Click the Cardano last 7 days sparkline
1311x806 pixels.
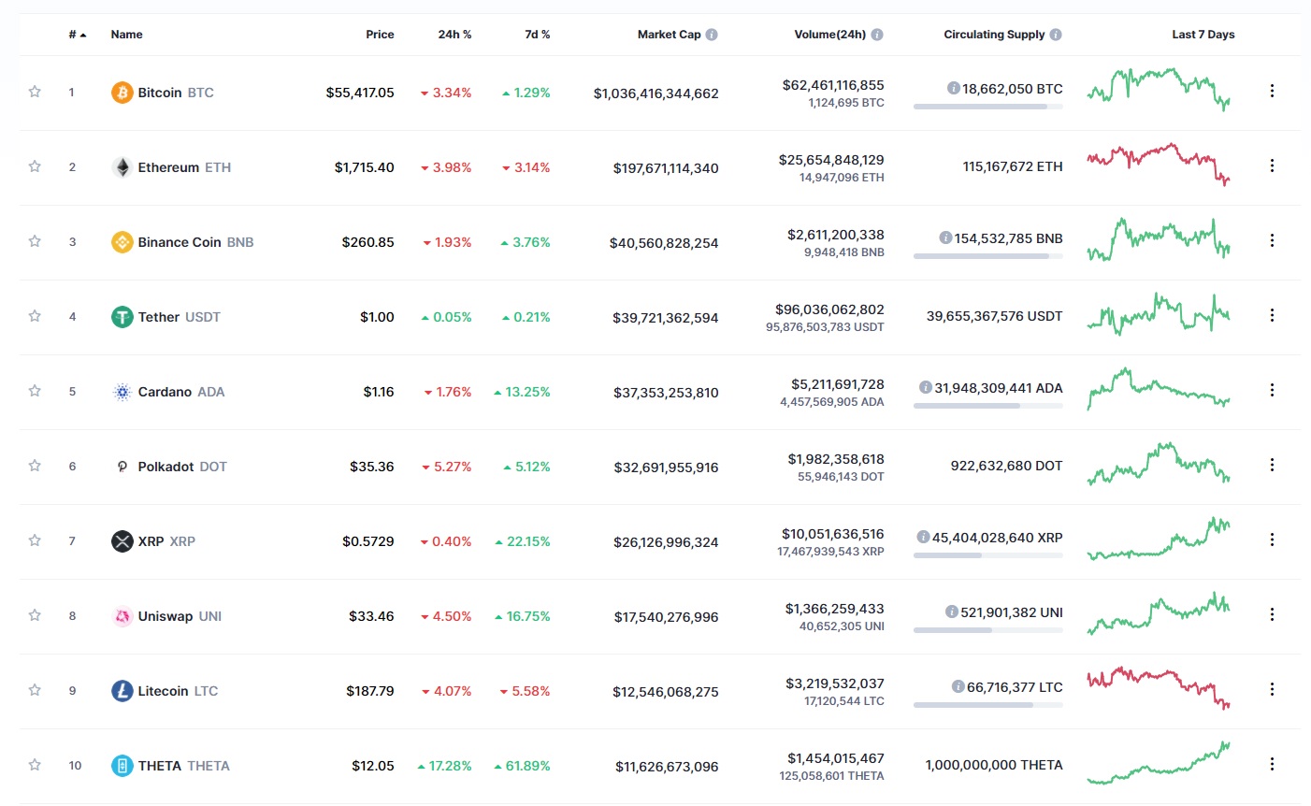coord(1159,389)
